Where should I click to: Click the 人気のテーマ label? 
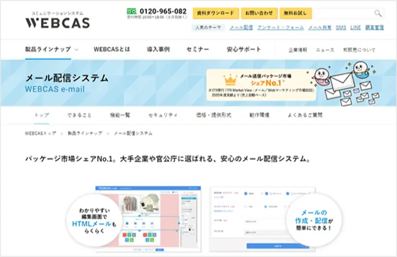click(208, 27)
